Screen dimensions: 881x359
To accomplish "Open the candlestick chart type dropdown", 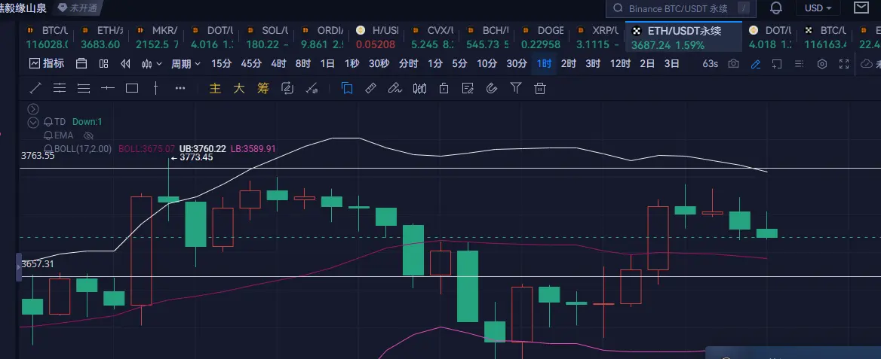I will 152,64.
